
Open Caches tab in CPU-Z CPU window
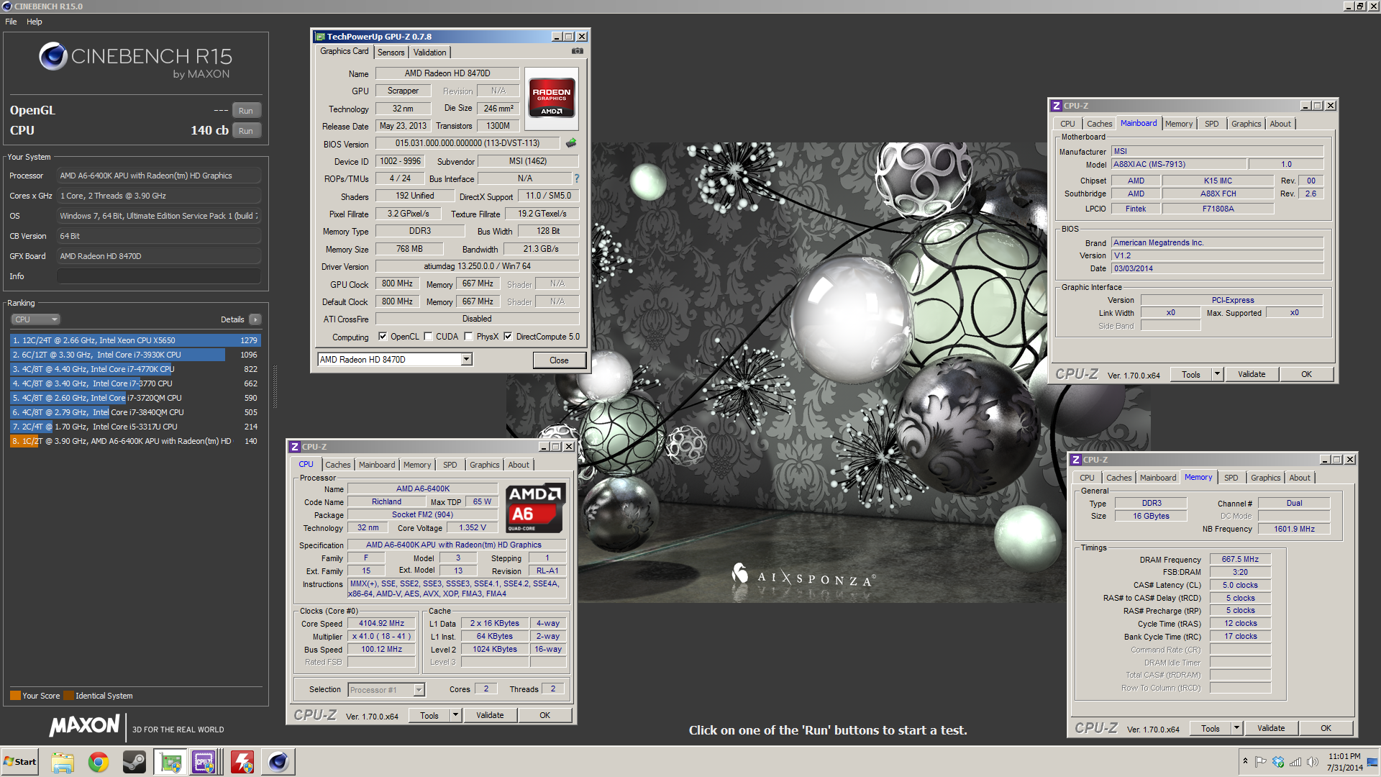point(338,465)
